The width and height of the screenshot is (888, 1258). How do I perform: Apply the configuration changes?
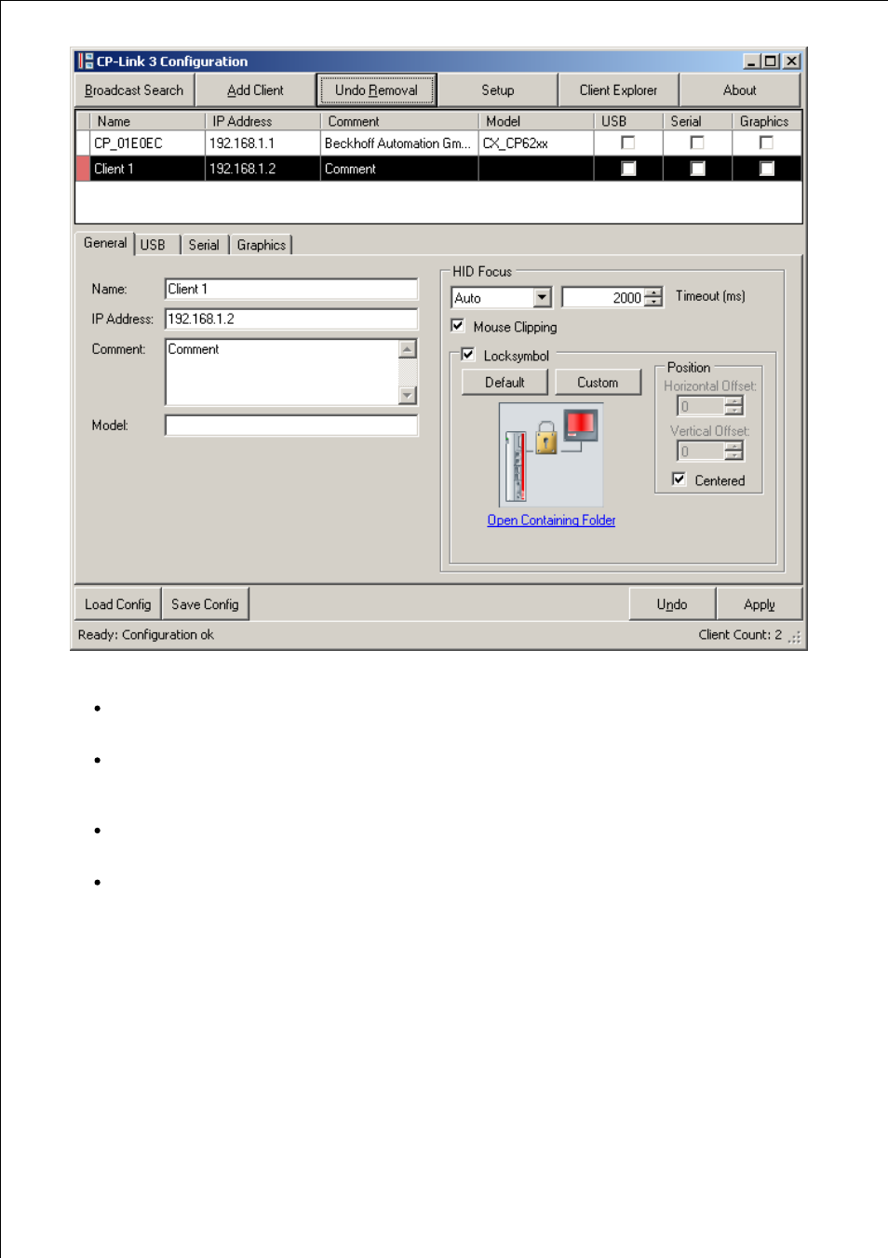tap(759, 604)
